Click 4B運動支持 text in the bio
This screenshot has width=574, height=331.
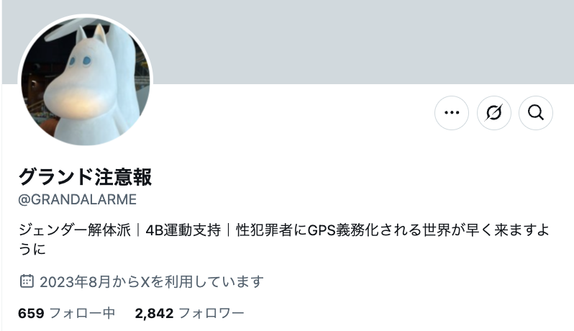pos(183,230)
